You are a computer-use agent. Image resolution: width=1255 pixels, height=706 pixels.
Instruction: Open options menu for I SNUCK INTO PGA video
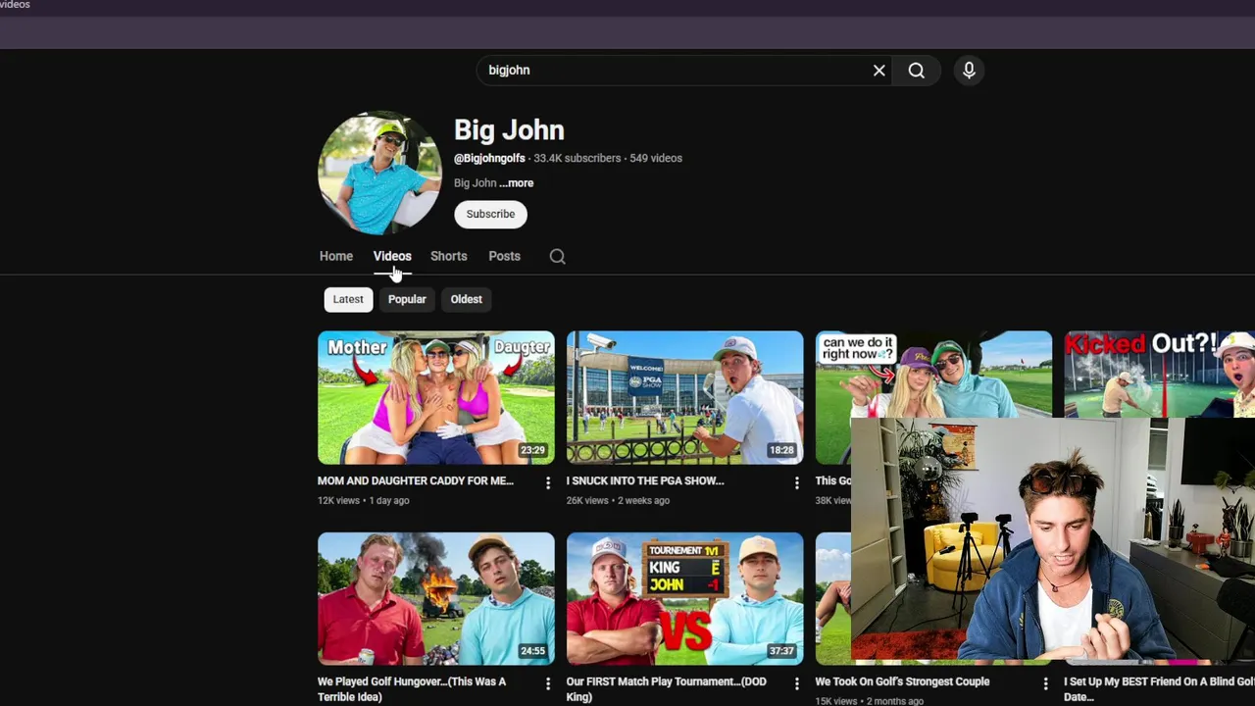click(x=796, y=482)
